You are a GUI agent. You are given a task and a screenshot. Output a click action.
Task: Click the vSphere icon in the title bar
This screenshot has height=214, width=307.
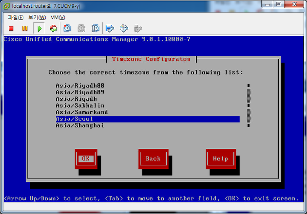pyautogui.click(x=6, y=6)
